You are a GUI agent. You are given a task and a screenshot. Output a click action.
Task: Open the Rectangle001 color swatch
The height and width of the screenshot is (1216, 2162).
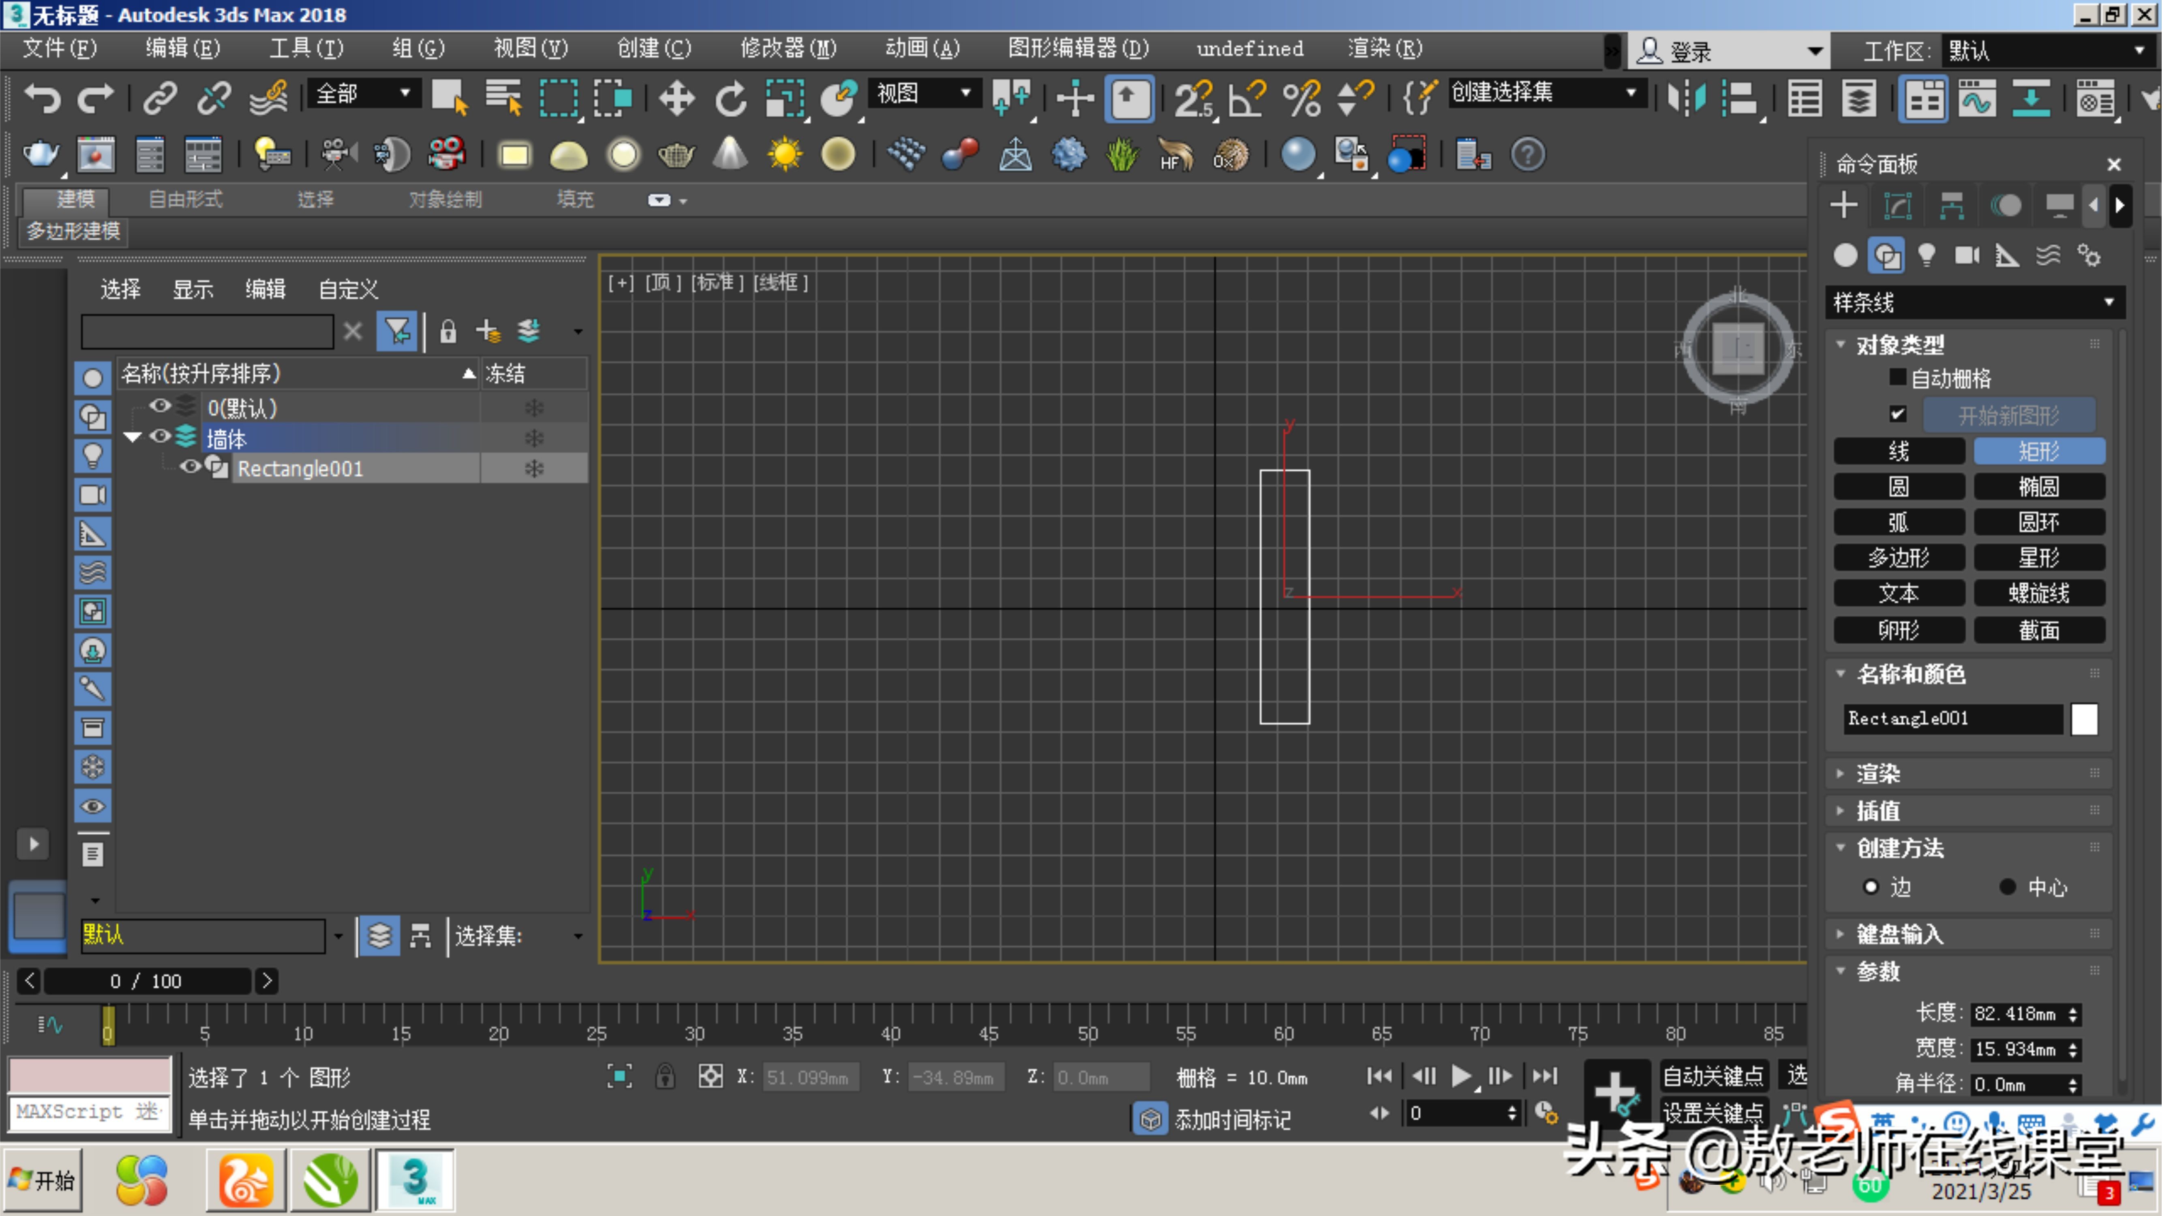tap(2085, 718)
